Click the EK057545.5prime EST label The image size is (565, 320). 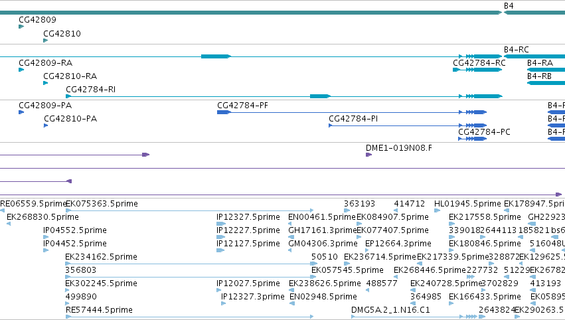tap(347, 270)
